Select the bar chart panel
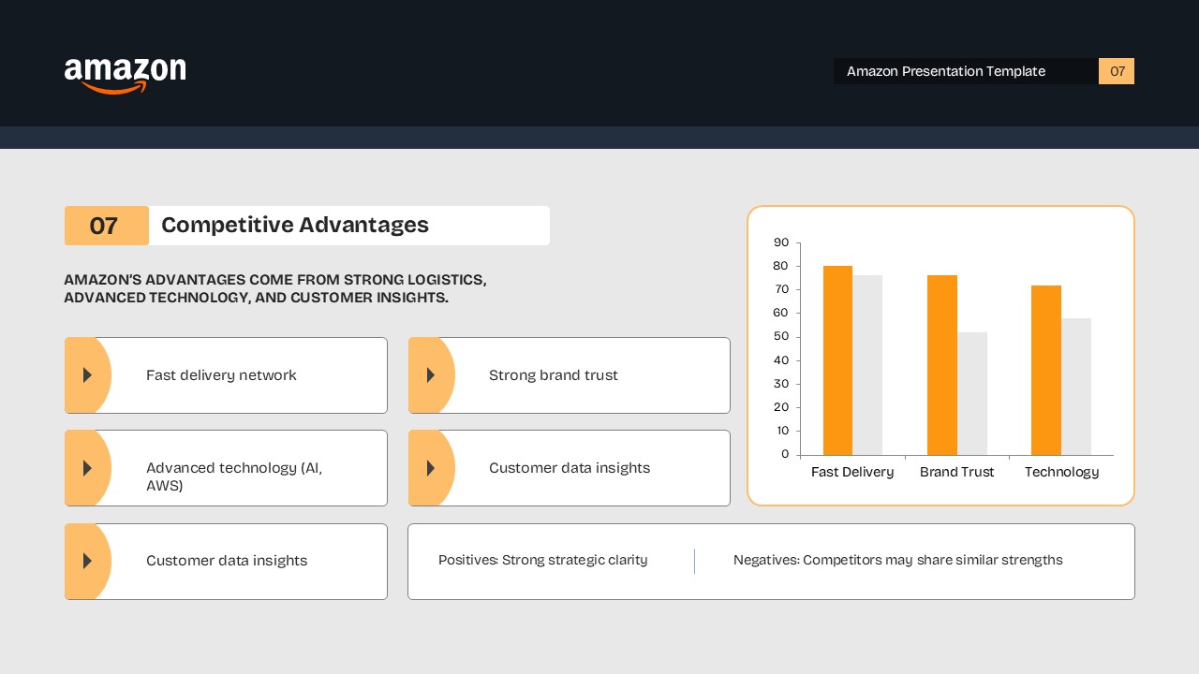The height and width of the screenshot is (674, 1199). tap(940, 356)
